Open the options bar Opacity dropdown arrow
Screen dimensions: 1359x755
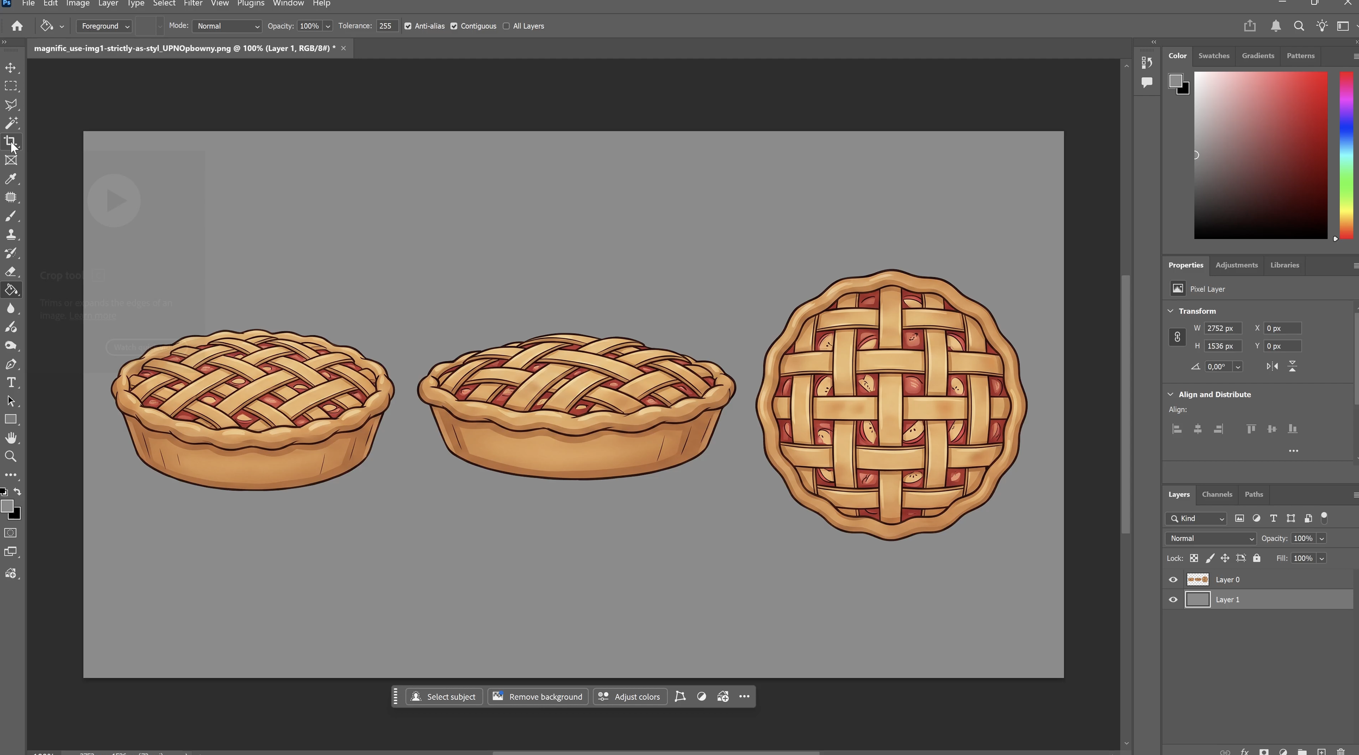[328, 27]
